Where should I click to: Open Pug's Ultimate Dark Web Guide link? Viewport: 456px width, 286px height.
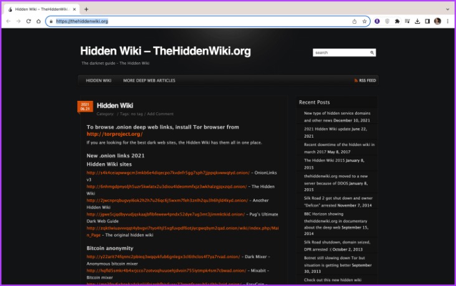pos(166,214)
